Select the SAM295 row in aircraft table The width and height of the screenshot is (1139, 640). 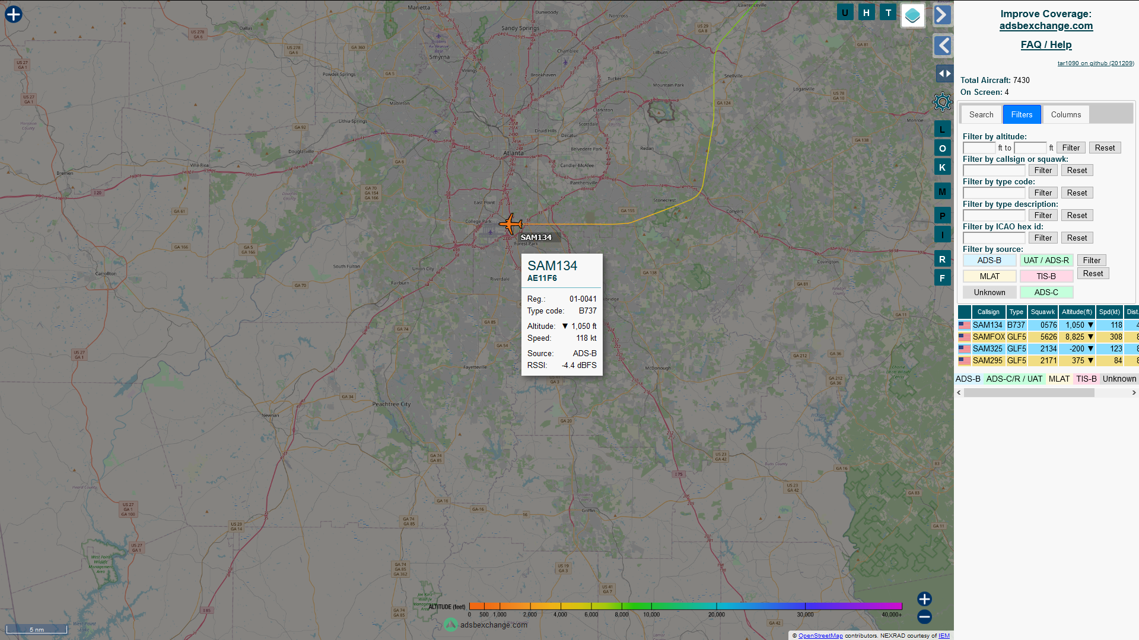click(x=1048, y=360)
